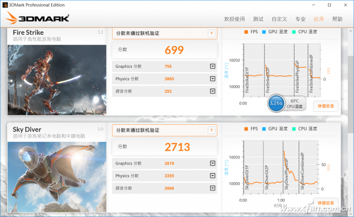Expand Sky Diver Physics score 3355
354x217 pixels.
212,176
